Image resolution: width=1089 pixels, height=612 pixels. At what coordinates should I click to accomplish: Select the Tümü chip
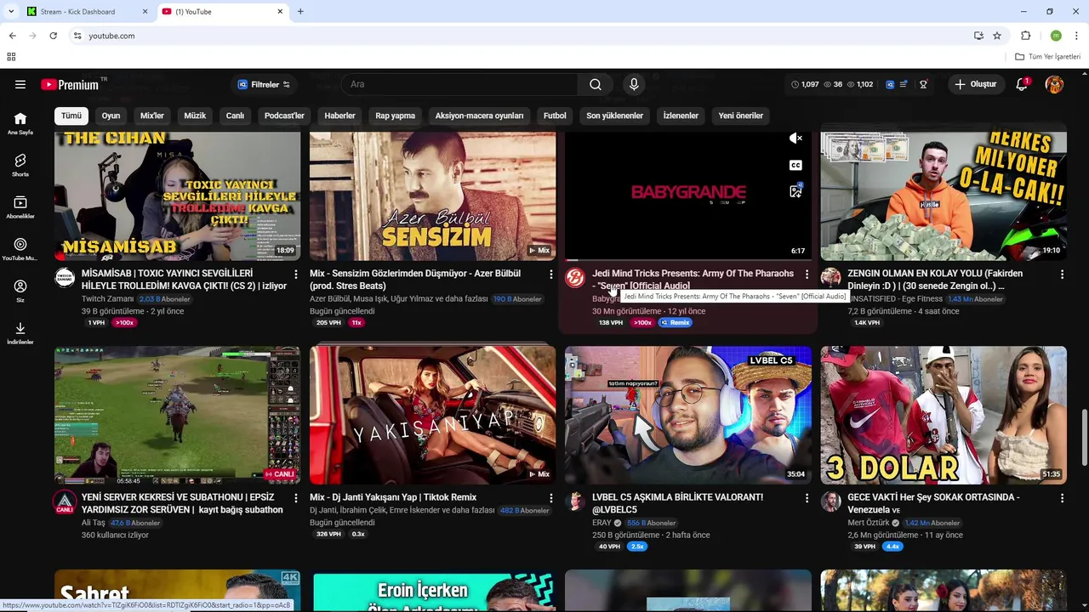pyautogui.click(x=71, y=116)
